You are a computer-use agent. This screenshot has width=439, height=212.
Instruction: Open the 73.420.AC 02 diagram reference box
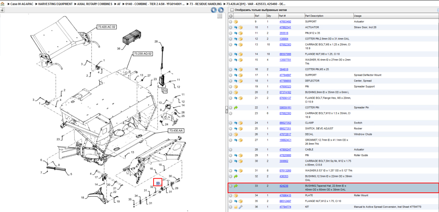[107, 27]
